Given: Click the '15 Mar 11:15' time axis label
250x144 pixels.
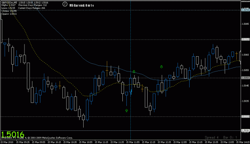Looking at the screenshot, I should click(x=102, y=142).
